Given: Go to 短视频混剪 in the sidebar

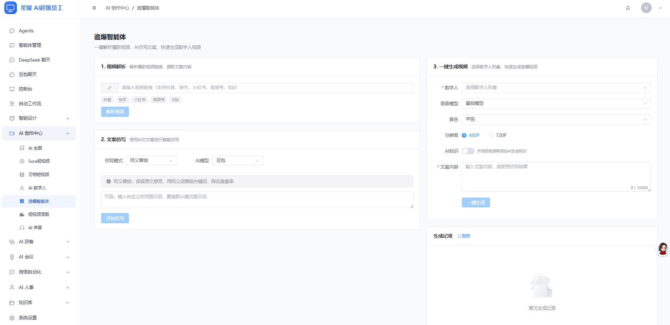Looking at the screenshot, I should pos(38,214).
